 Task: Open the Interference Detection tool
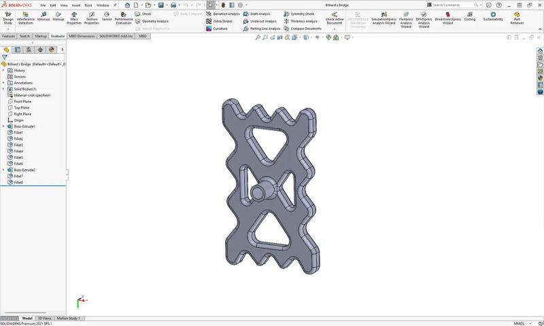[x=26, y=18]
